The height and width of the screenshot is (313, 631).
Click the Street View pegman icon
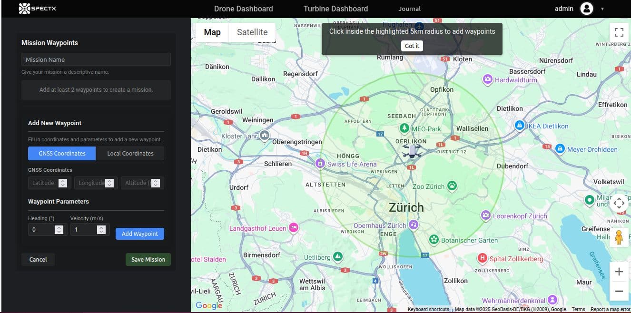[x=619, y=237]
